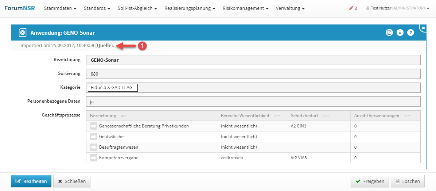Click the pencil edits counter icon

[353, 8]
